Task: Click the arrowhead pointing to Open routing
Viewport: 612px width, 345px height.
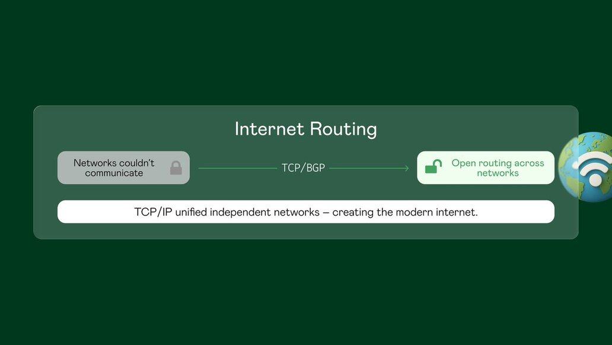Action: coord(407,168)
